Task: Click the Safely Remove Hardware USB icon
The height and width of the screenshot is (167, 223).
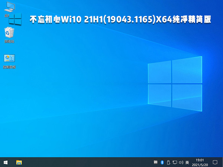Action: (x=168, y=162)
